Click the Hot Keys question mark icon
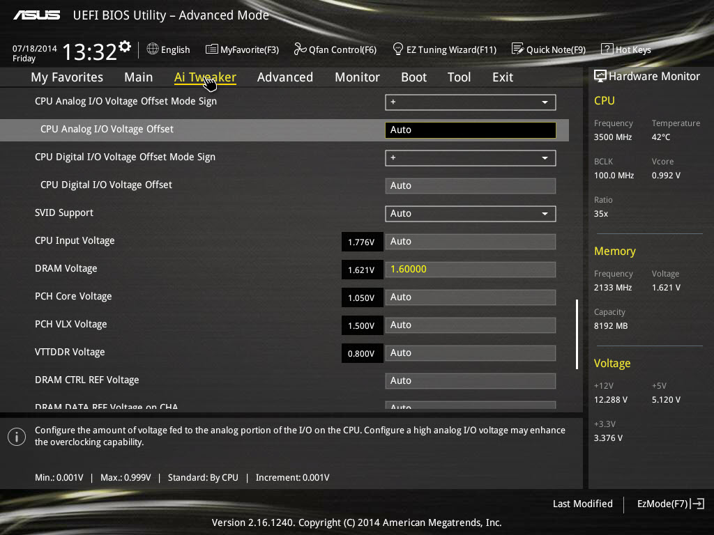This screenshot has height=535, width=714. coord(607,49)
